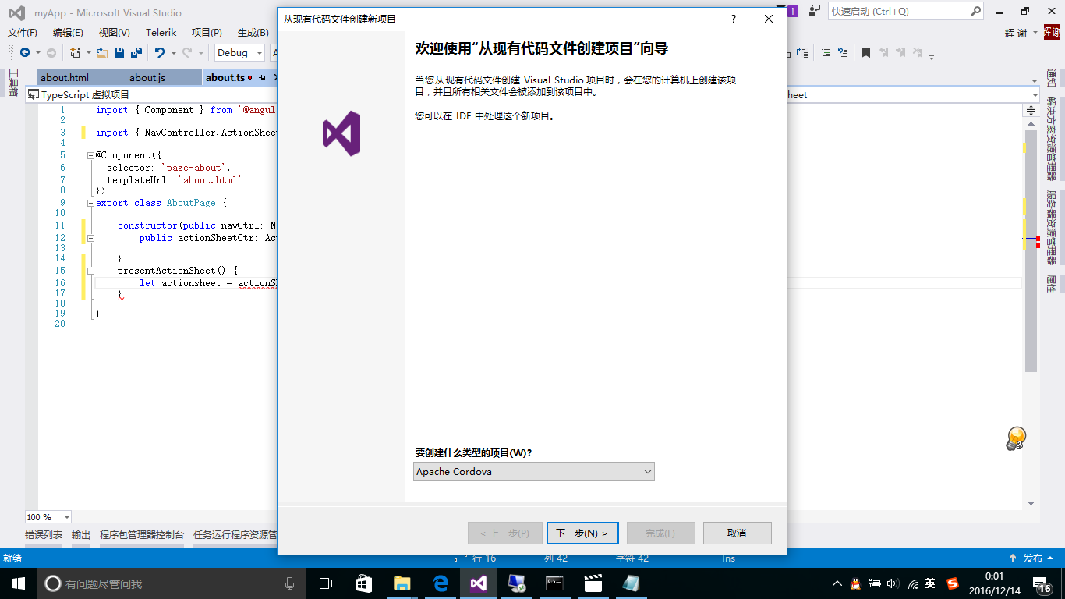1065x599 pixels.
Task: Open Microsoft Edge from the taskbar
Action: [x=441, y=583]
